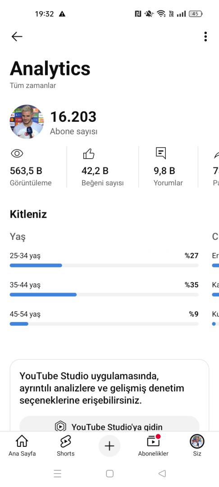Tap the 25-34 yaş progress bar
The image size is (219, 487).
[104, 266]
